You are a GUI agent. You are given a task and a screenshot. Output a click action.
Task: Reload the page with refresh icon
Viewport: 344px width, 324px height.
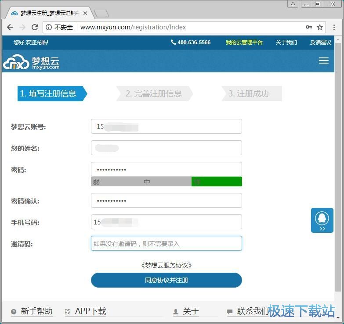(35, 27)
